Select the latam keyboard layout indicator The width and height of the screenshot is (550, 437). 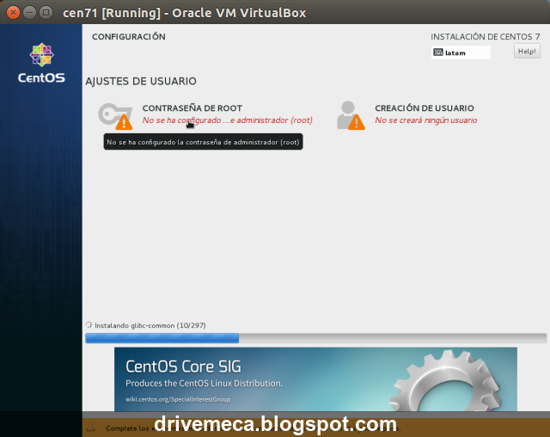coord(461,52)
